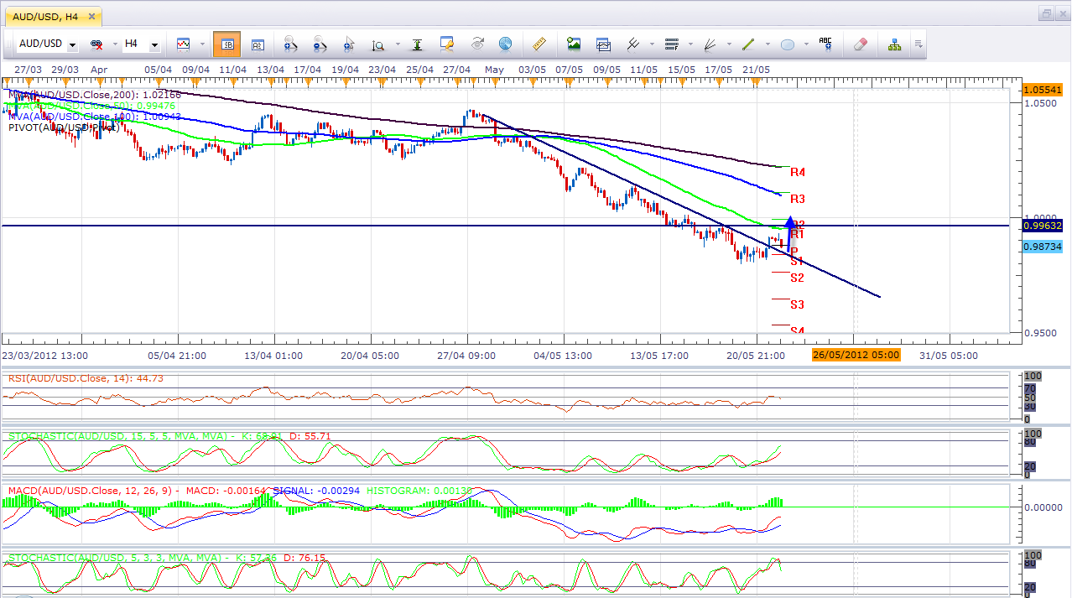
Task: Expand the Fibonacci tool dropdown arrow
Action: tap(690, 44)
